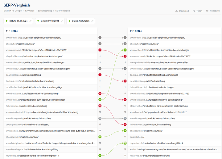This screenshot has width=222, height=159.
Task: Open the Keywords breadcrumb
Action: (x=30, y=11)
